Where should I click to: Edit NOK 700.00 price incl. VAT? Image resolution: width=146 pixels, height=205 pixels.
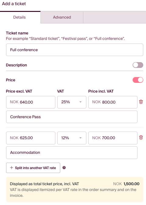[113, 138]
